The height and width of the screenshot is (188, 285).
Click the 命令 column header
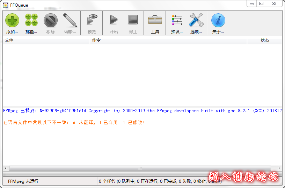[x=168, y=40]
